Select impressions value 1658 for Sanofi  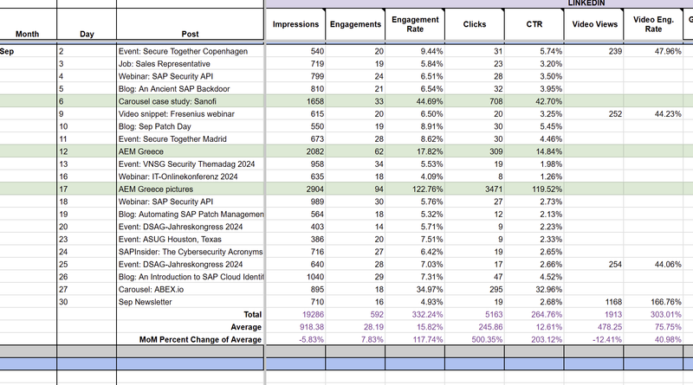[x=295, y=101]
